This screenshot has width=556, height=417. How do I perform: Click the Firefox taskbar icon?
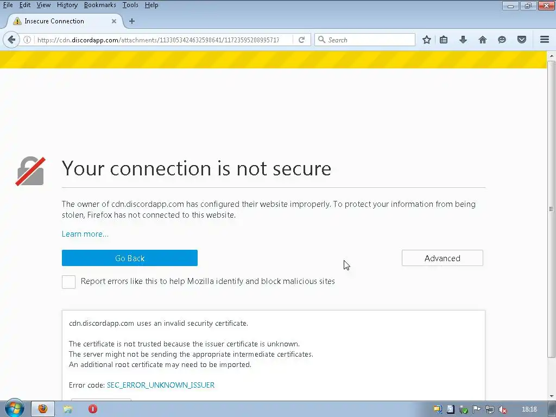click(43, 409)
